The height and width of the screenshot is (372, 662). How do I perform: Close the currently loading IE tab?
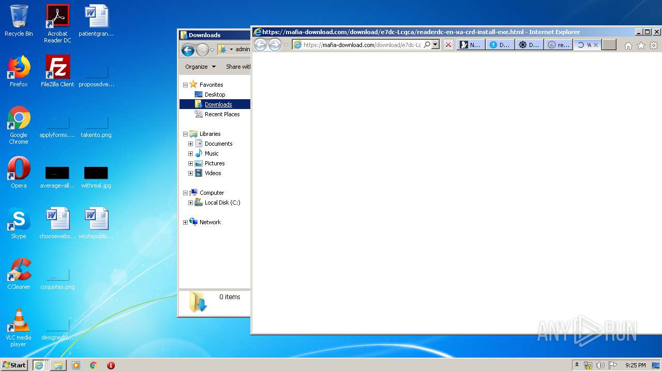coord(595,45)
